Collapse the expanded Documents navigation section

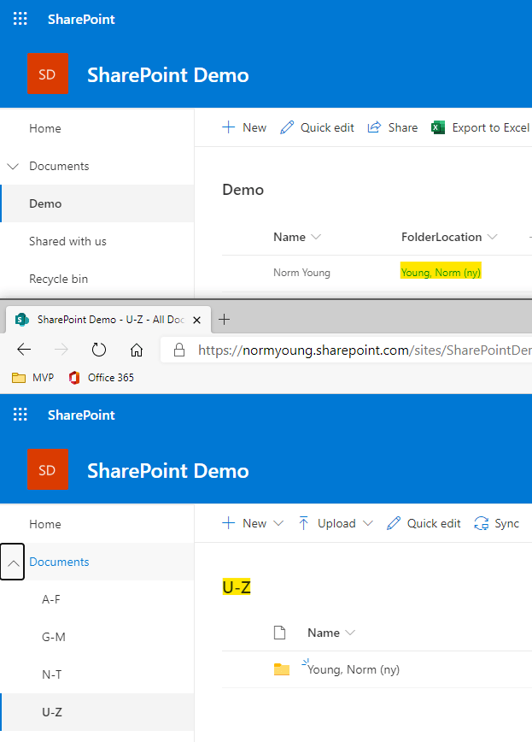(x=12, y=562)
